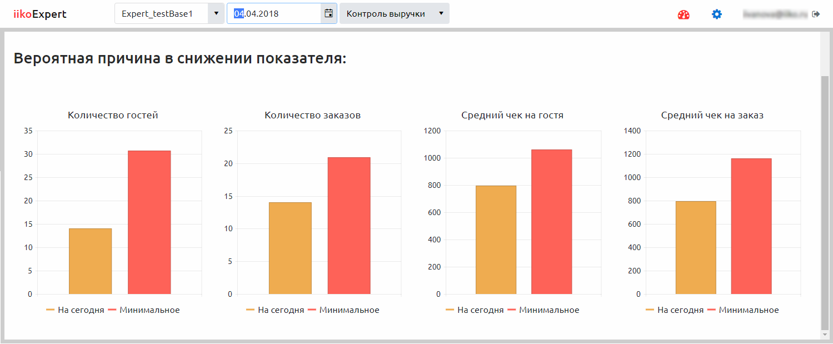
Task: Toggle Минимальное legend in Количество заказов
Action: click(x=343, y=310)
